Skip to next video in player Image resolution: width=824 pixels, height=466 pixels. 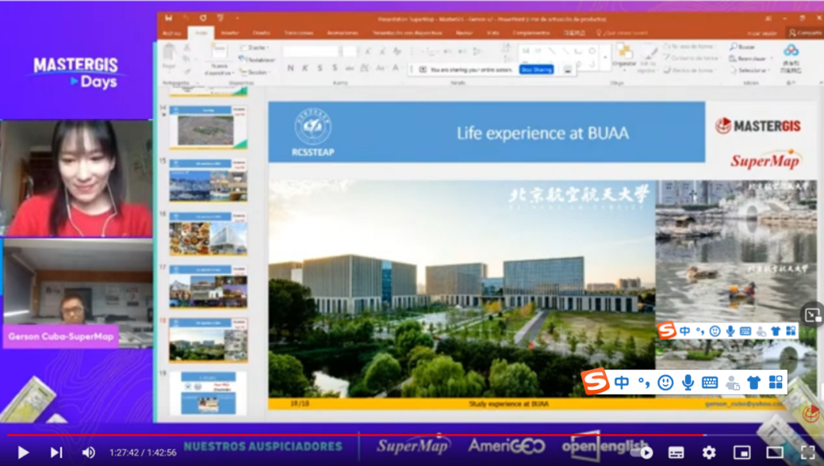point(56,452)
